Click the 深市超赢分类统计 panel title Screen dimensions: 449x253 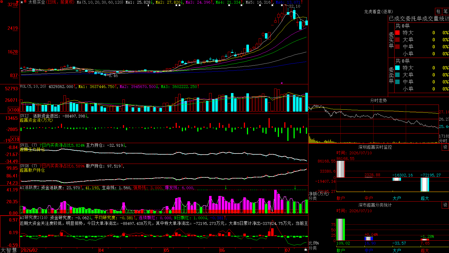(x=375, y=205)
